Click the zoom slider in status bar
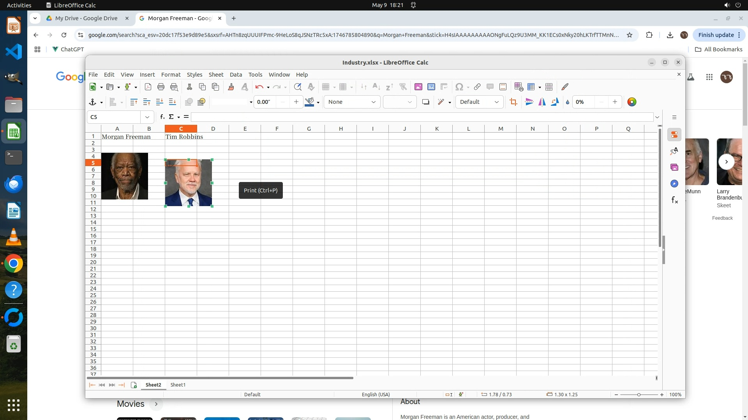Viewport: 748px width, 420px height. click(639, 395)
